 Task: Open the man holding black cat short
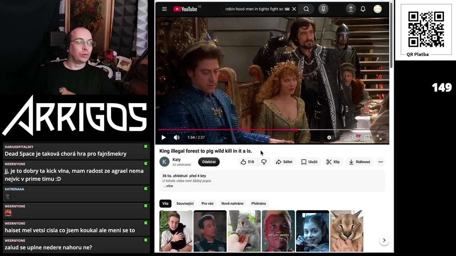coord(176,231)
